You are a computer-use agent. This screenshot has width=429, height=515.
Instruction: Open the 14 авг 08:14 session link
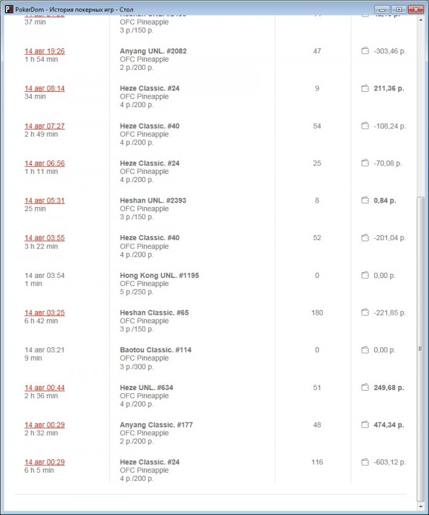[45, 89]
